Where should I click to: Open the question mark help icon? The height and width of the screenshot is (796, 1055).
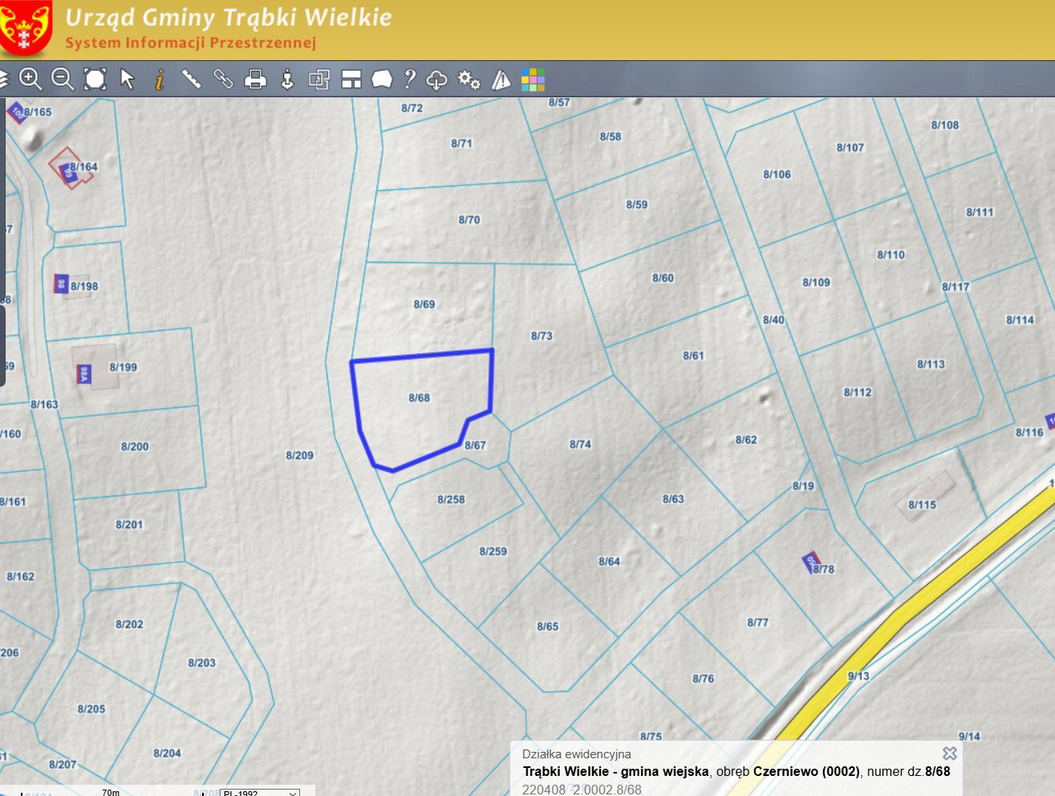409,79
